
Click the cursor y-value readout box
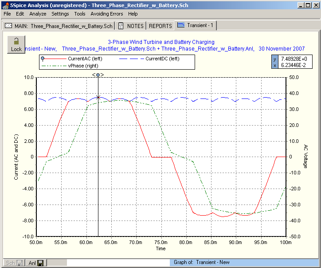tap(296, 59)
